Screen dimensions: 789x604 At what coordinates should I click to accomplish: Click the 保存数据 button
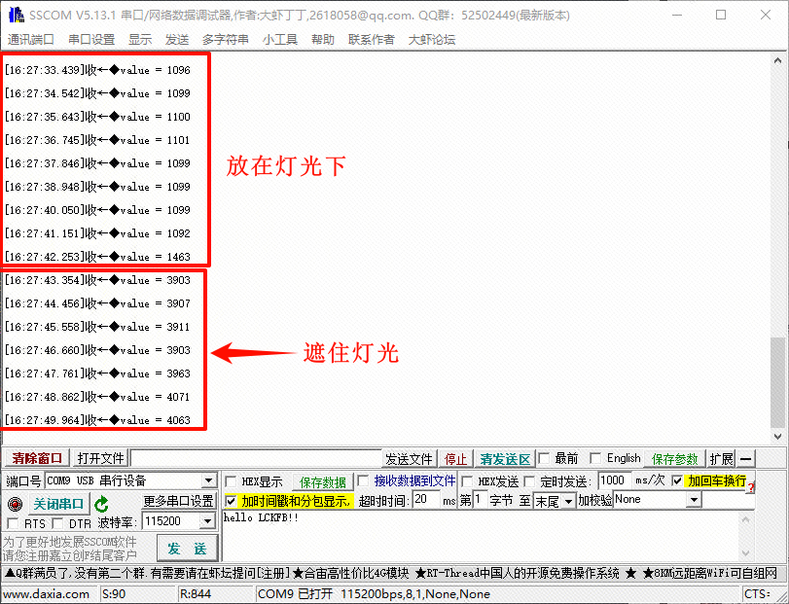tap(322, 482)
